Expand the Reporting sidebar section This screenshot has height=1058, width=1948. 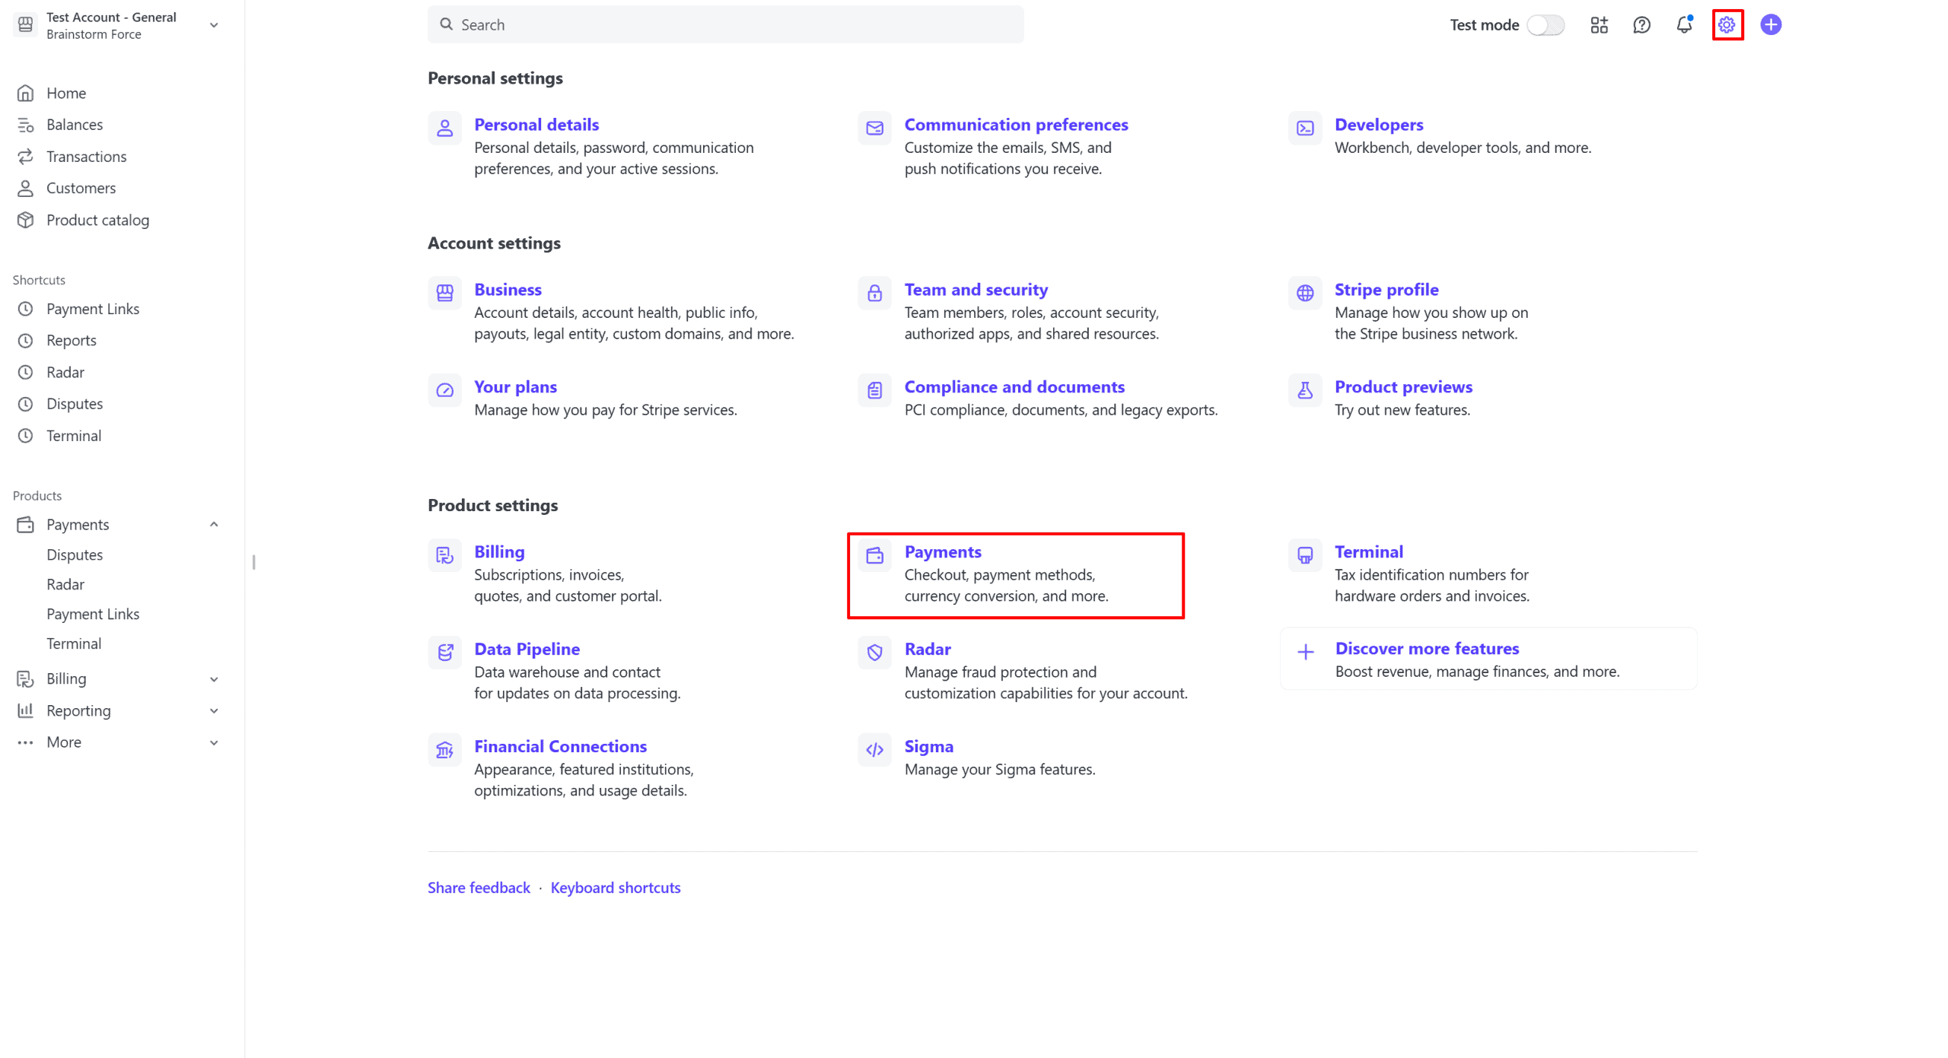pos(214,711)
